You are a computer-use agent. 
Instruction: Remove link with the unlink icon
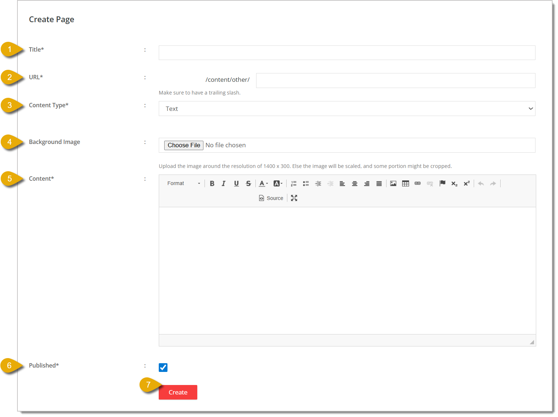(430, 184)
